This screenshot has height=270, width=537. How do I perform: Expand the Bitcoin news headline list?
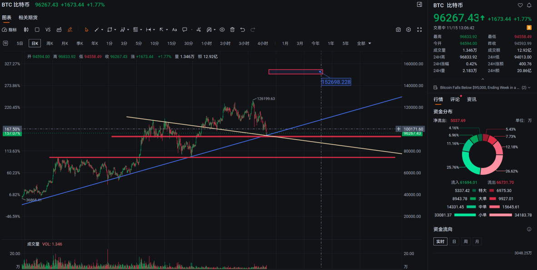coord(525,87)
